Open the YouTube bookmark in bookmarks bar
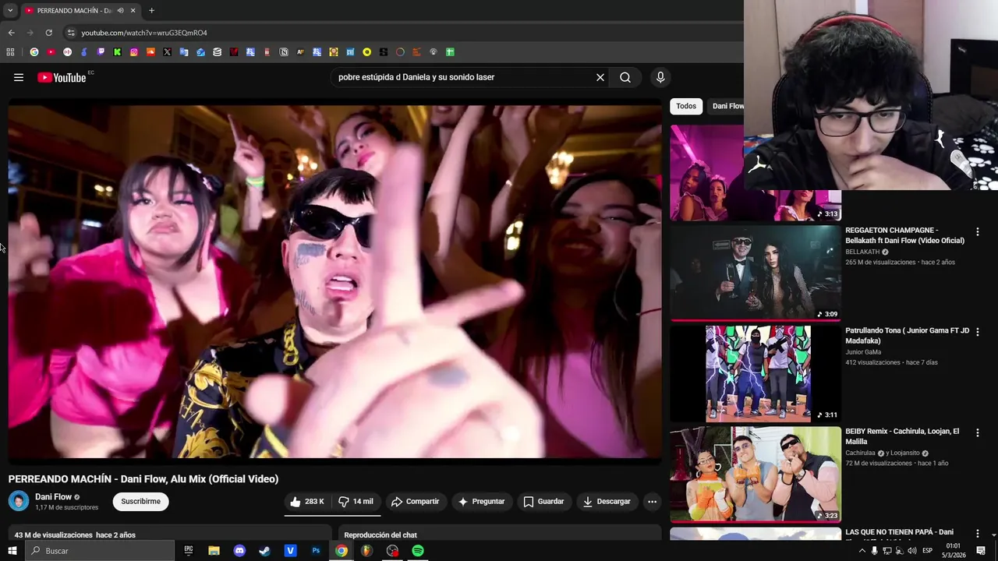The height and width of the screenshot is (561, 998). coord(51,52)
